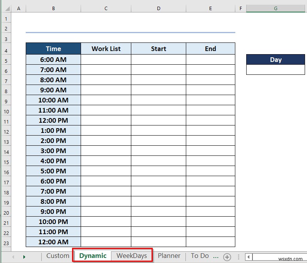Open the WeekDays sheet tab
This screenshot has width=307, height=263.
(132, 256)
